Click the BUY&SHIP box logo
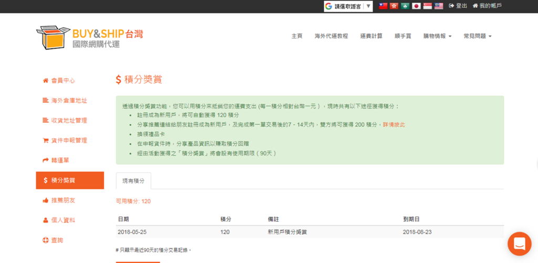 (x=53, y=38)
